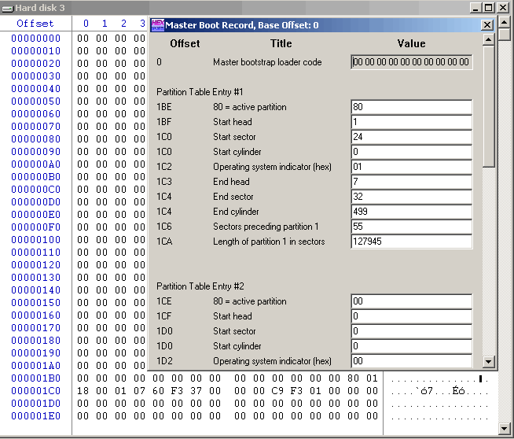Edit entry #2 Start sector field
This screenshot has width=514, height=439.
point(411,331)
